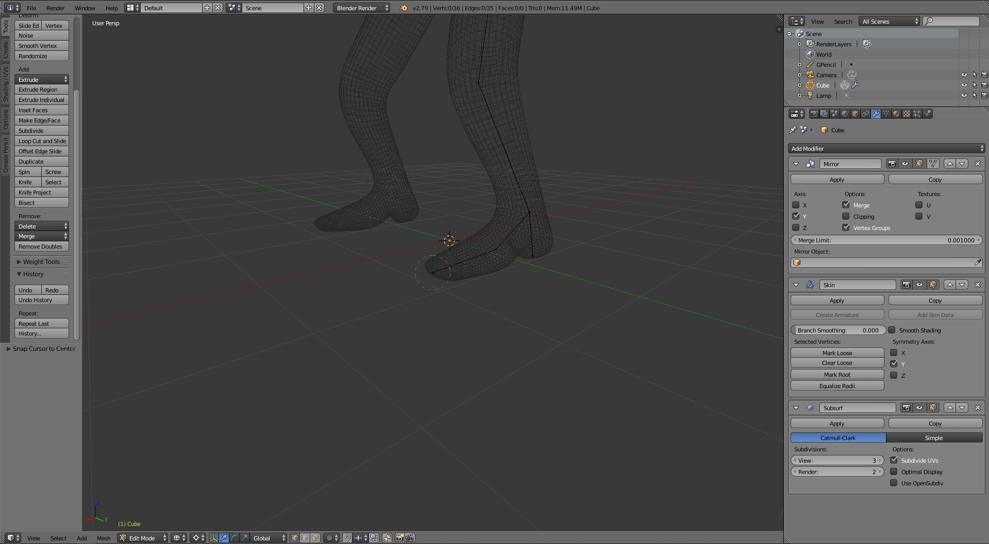Pin the properties context with pushpin icon
Screen dimensions: 989x544
793,130
